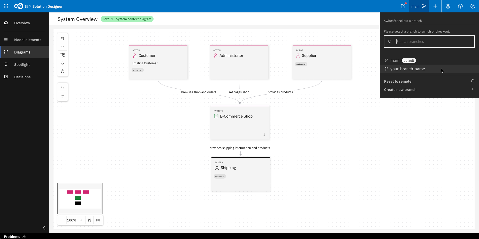Fit diagram to screen icon
Screen dimensions: 479x239
[89, 220]
